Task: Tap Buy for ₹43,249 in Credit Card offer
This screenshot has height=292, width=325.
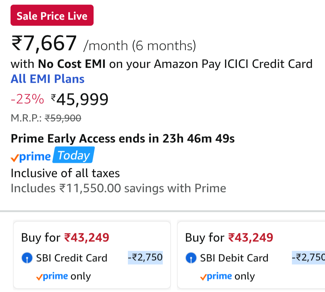Action: pyautogui.click(x=65, y=238)
